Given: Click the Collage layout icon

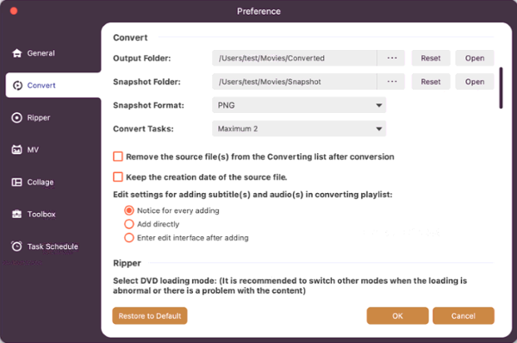Looking at the screenshot, I should coord(17,182).
